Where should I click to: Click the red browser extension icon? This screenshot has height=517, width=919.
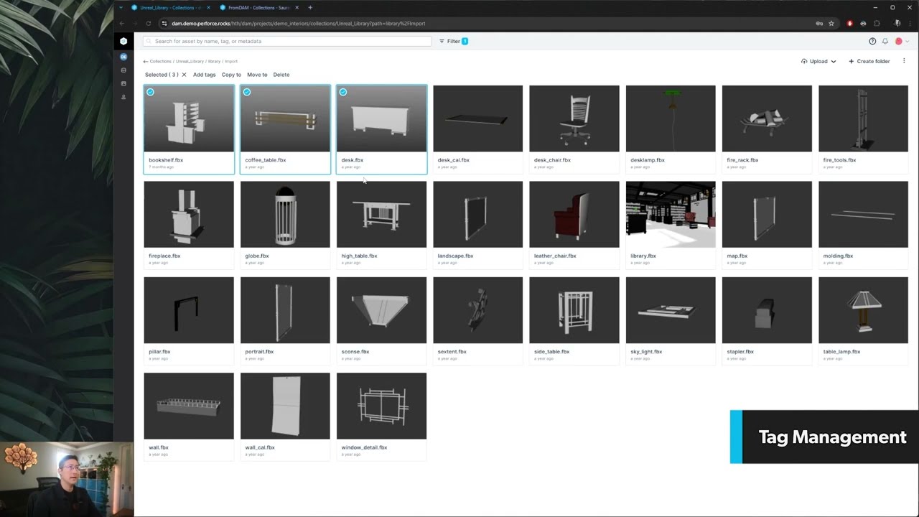pyautogui.click(x=850, y=23)
